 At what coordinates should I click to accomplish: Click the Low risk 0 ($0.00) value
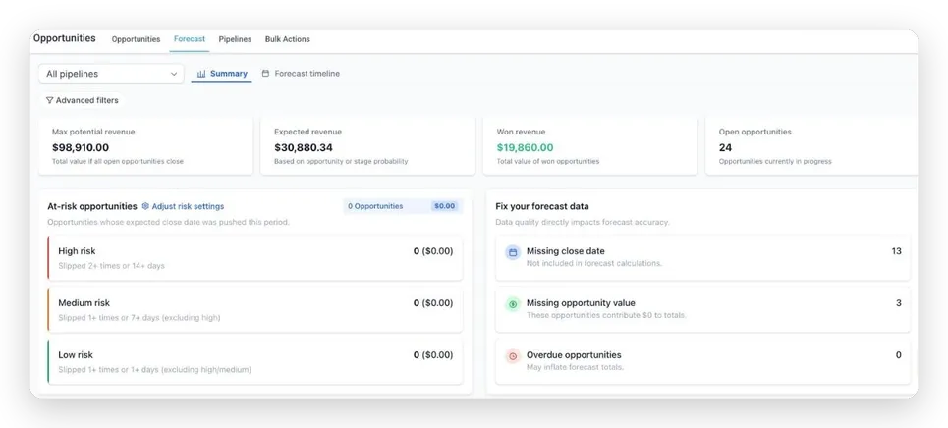433,354
